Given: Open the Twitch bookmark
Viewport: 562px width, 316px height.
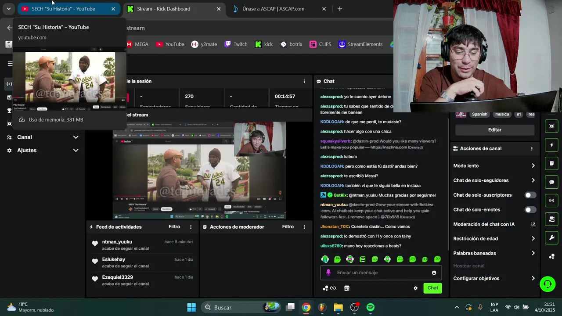Looking at the screenshot, I should (236, 44).
